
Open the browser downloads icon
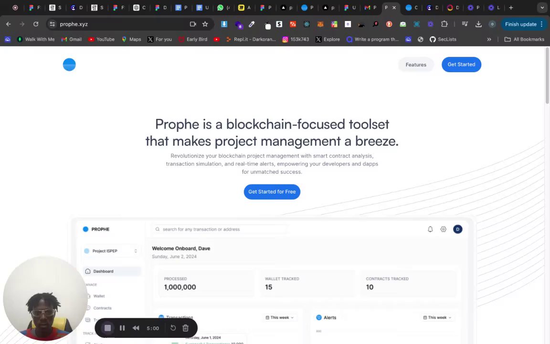coord(478,24)
